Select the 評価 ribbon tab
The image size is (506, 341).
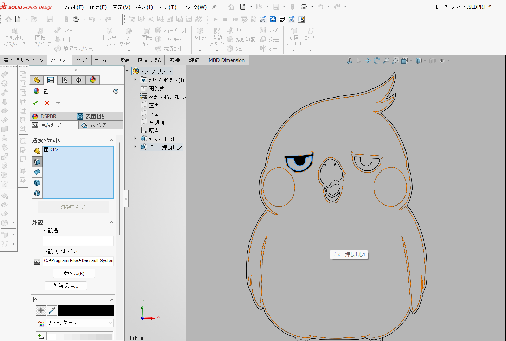194,60
